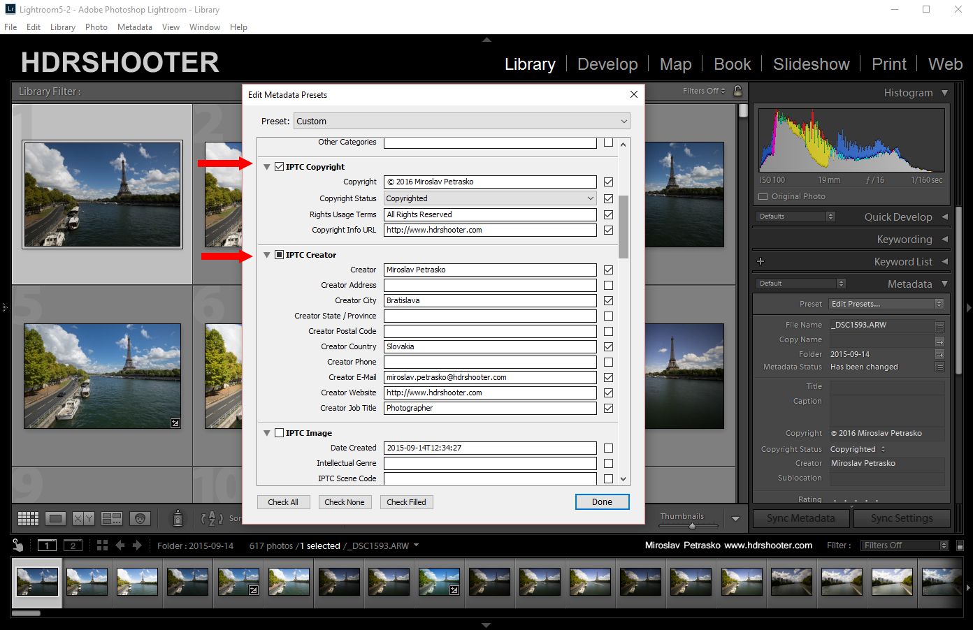Click the File Name batch rename icon
973x630 pixels.
pos(939,325)
